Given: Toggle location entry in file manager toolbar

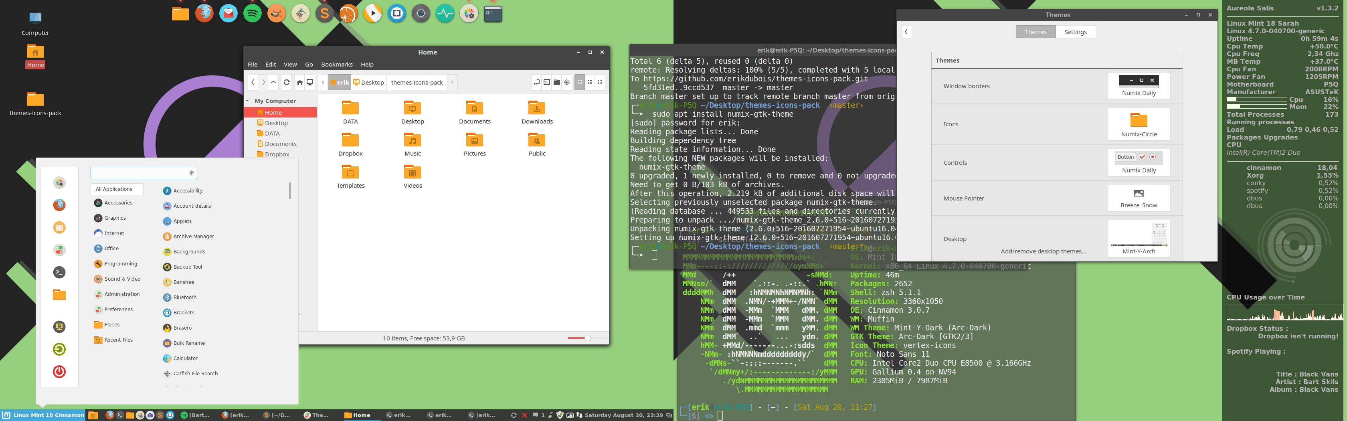Looking at the screenshot, I should tap(536, 82).
